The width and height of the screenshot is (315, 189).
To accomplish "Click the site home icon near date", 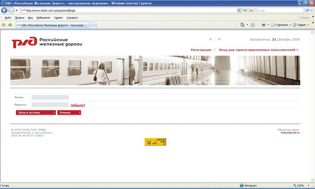I will click(x=211, y=39).
